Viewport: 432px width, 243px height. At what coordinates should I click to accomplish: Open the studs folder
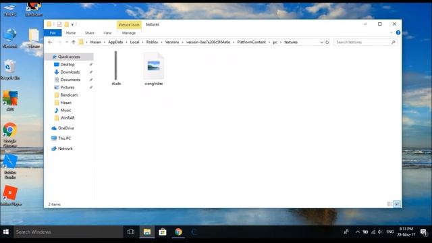116,68
